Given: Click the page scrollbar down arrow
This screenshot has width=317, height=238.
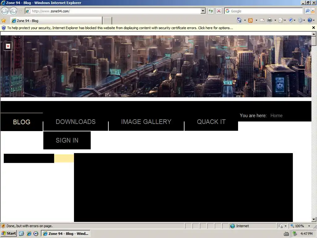Looking at the screenshot, I should [x=314, y=219].
